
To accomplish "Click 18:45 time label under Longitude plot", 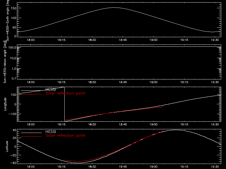I will click(x=123, y=124).
